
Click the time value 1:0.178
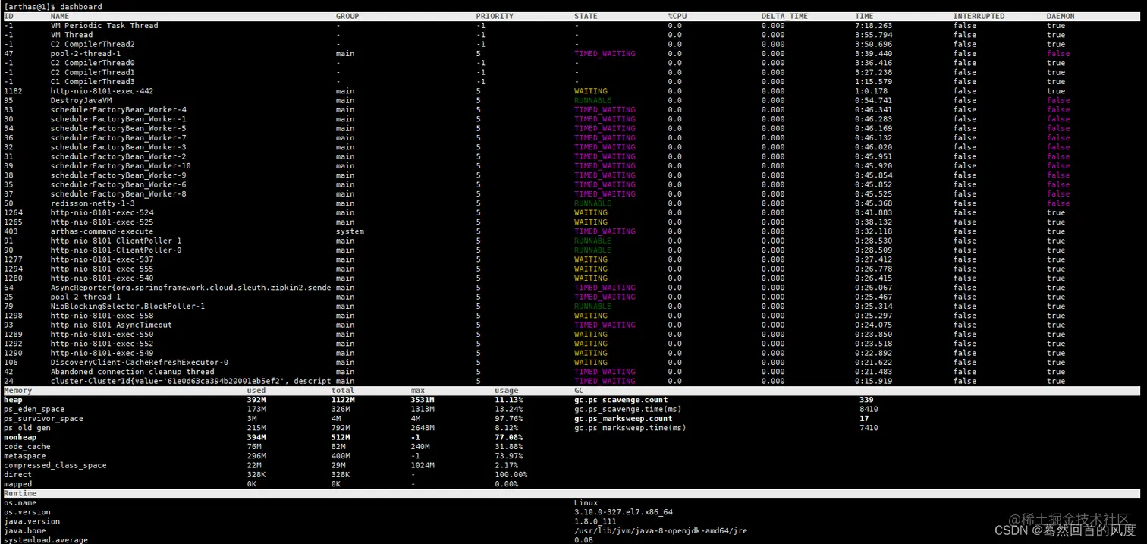pos(871,91)
